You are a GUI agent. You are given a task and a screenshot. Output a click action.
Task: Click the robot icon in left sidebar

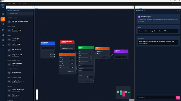coord(3,45)
